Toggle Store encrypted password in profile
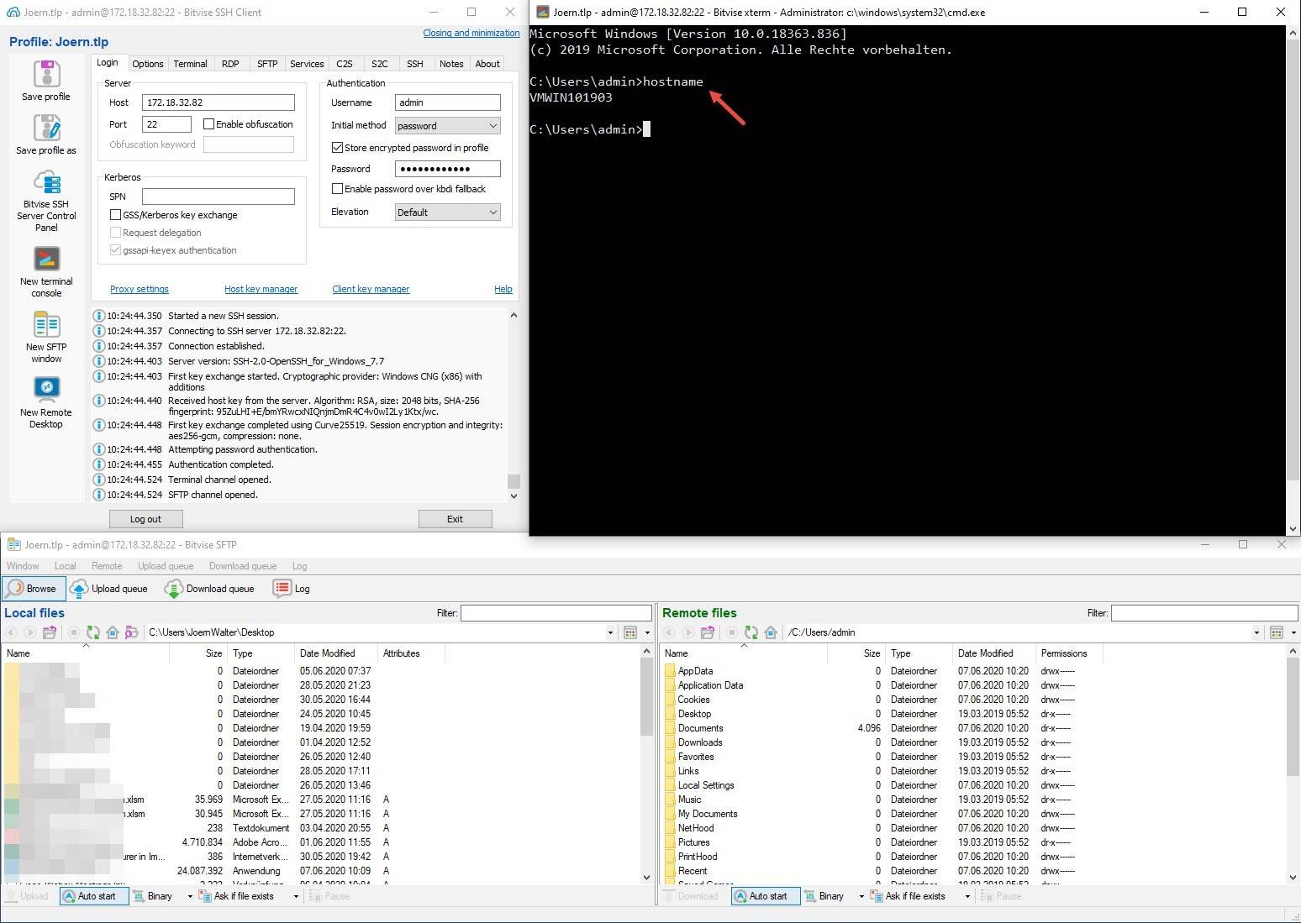The height and width of the screenshot is (923, 1301). (338, 148)
